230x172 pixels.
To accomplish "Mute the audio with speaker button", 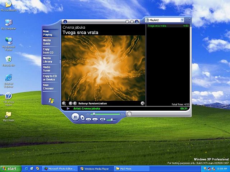I will click(x=102, y=119).
